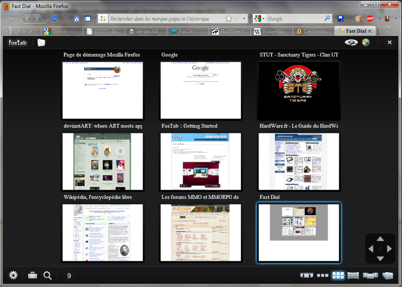Bookmark this page with the star icon
The height and width of the screenshot is (287, 402).
(229, 18)
